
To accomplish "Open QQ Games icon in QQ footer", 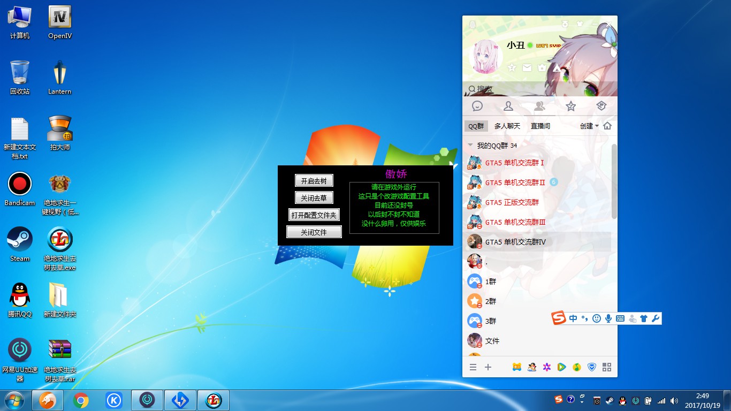I will pyautogui.click(x=517, y=367).
